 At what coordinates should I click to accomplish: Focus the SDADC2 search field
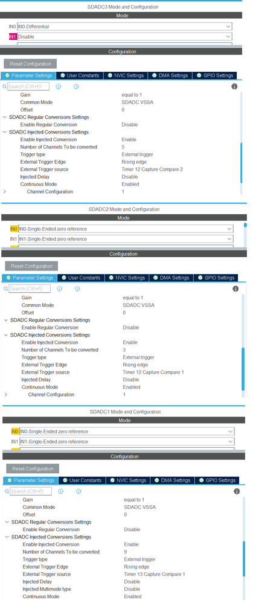point(30,289)
